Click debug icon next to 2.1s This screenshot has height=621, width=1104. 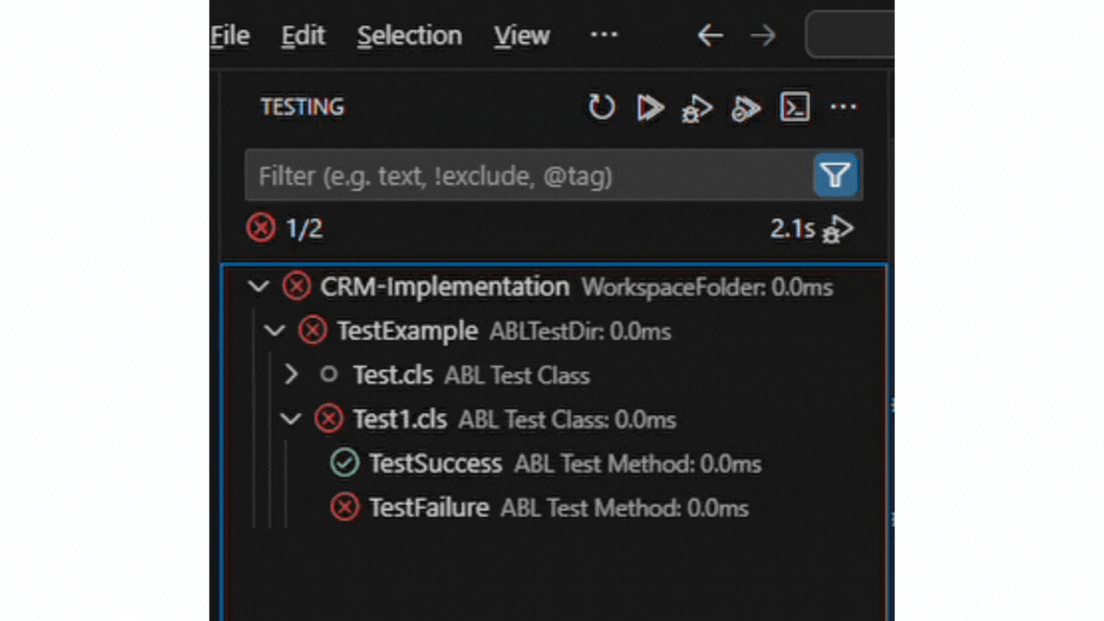(839, 229)
